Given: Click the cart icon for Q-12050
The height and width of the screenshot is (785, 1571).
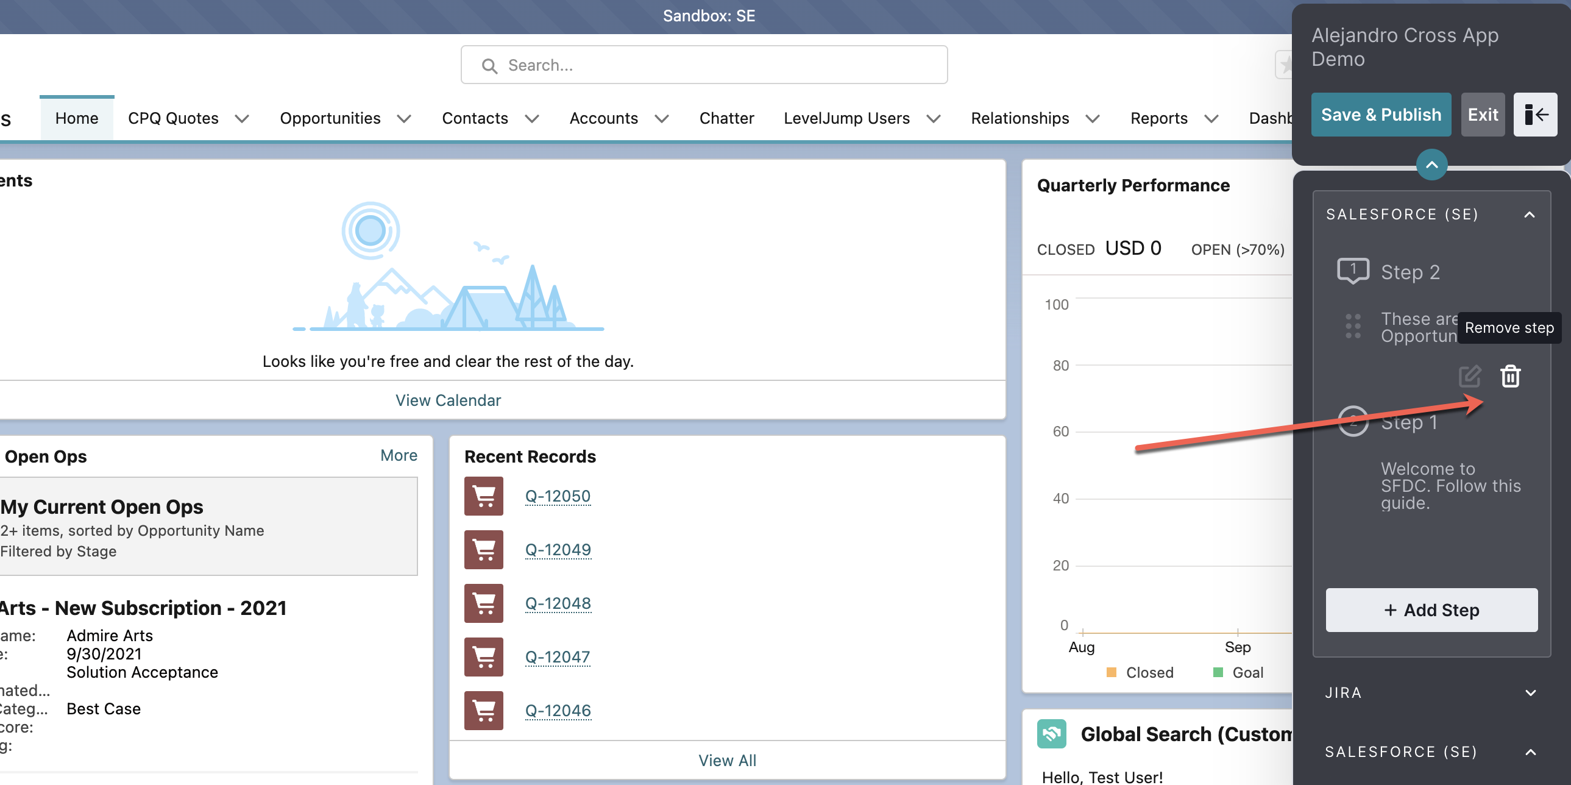Looking at the screenshot, I should [x=484, y=496].
